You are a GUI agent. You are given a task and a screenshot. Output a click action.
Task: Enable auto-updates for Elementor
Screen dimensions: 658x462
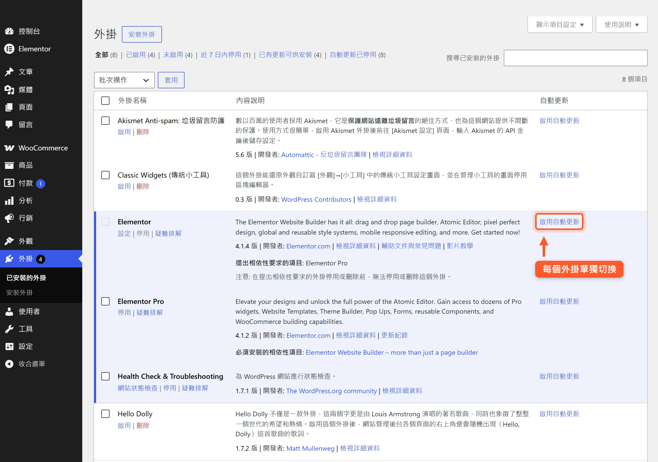(559, 222)
